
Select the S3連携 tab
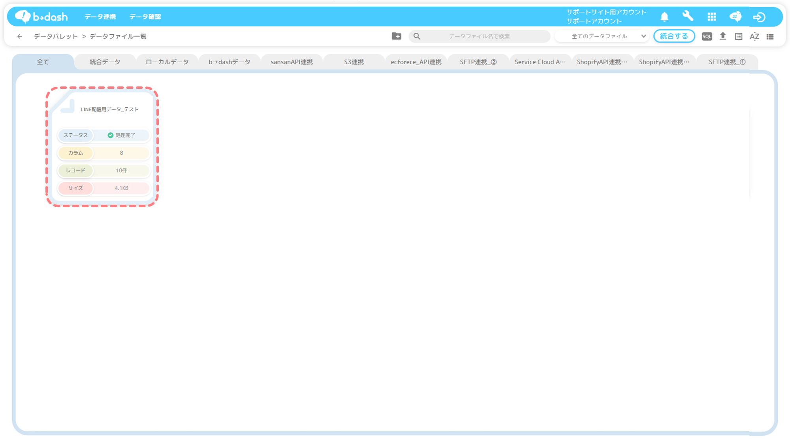354,62
